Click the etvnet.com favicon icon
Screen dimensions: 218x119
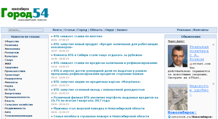(191, 64)
